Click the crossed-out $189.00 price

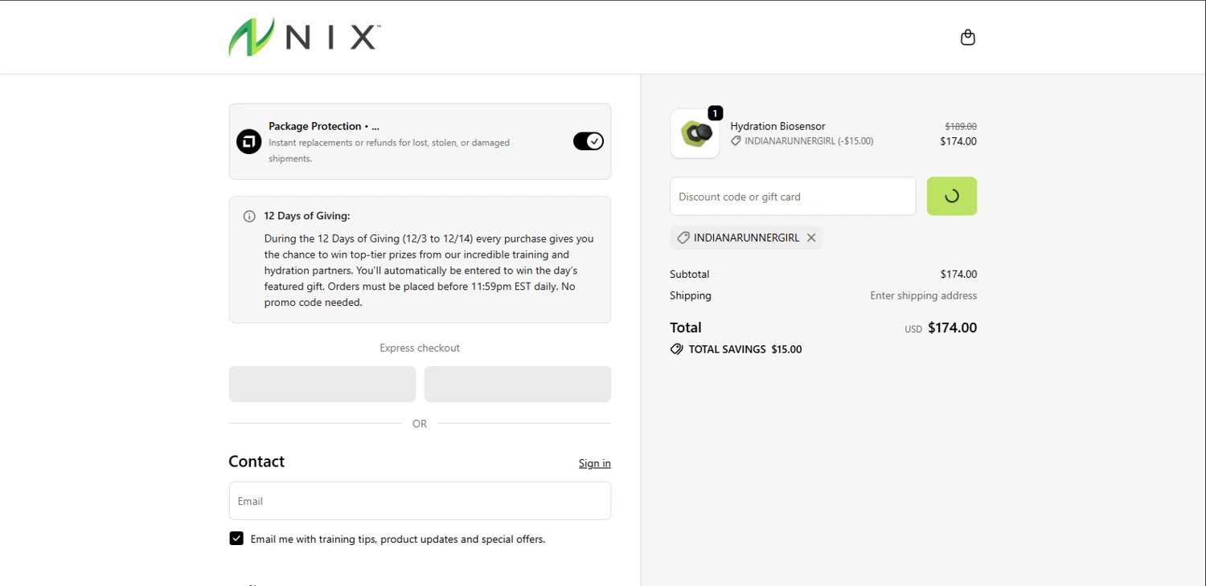961,126
